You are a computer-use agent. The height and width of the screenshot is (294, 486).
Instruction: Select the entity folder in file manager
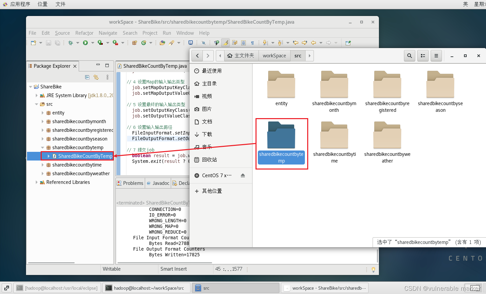[281, 89]
